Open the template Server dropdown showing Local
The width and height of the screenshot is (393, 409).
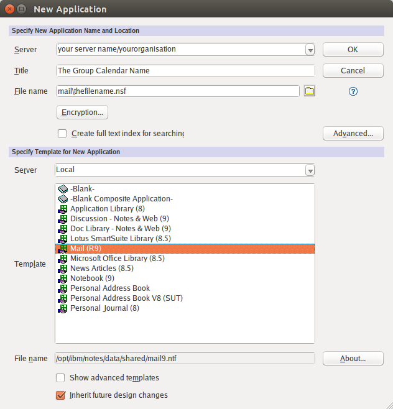[310, 170]
